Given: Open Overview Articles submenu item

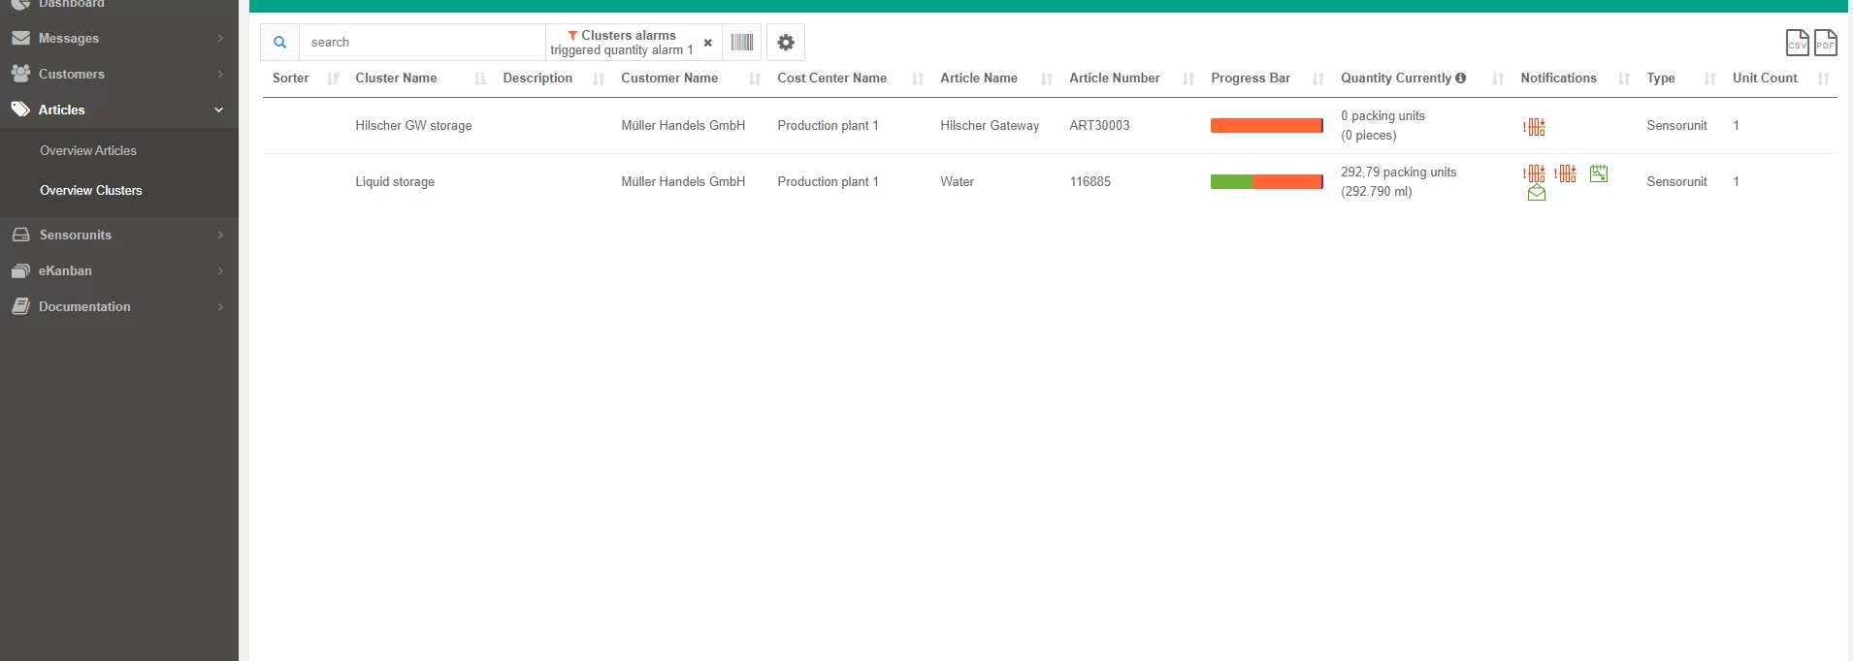Looking at the screenshot, I should 88,150.
